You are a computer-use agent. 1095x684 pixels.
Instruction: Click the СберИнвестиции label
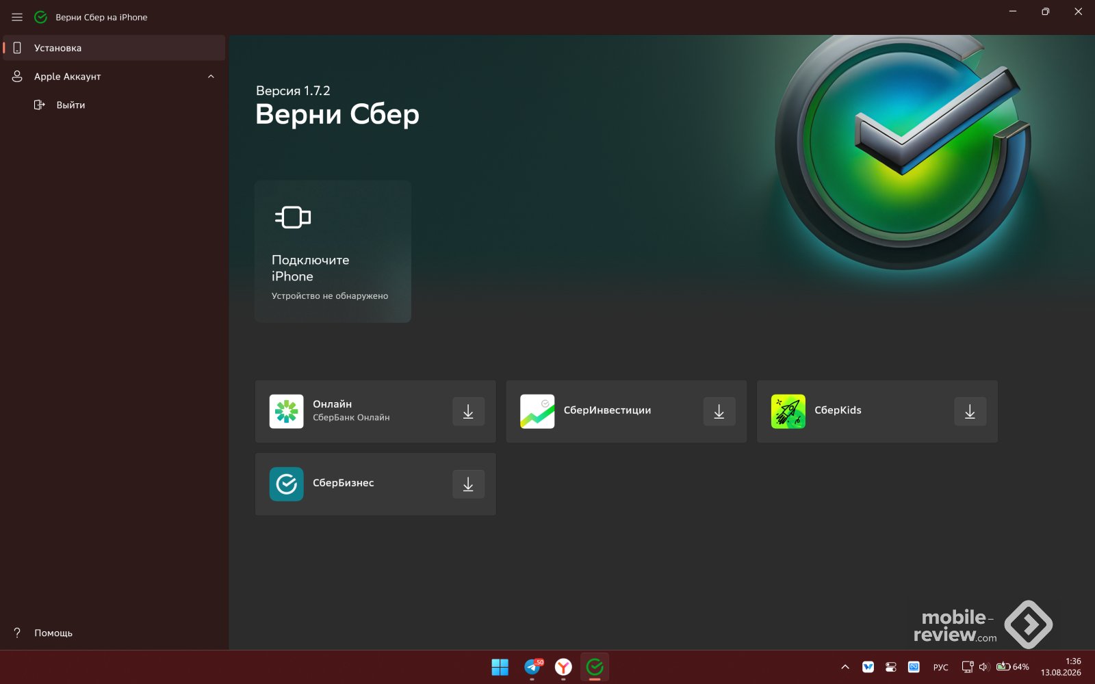point(607,410)
